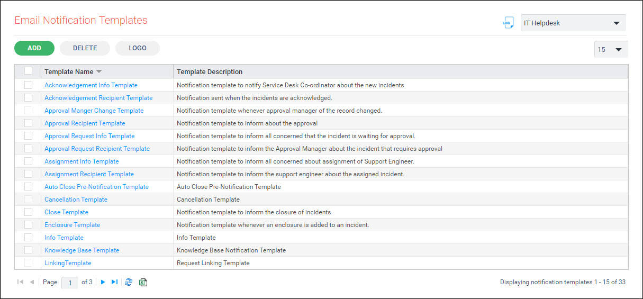Go to the next page arrow
The height and width of the screenshot is (299, 643).
103,282
